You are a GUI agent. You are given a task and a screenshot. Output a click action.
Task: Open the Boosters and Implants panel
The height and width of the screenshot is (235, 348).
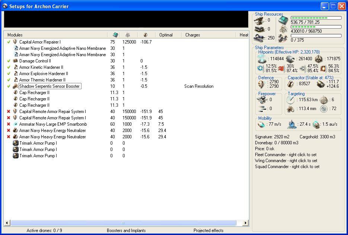pyautogui.click(x=126, y=231)
